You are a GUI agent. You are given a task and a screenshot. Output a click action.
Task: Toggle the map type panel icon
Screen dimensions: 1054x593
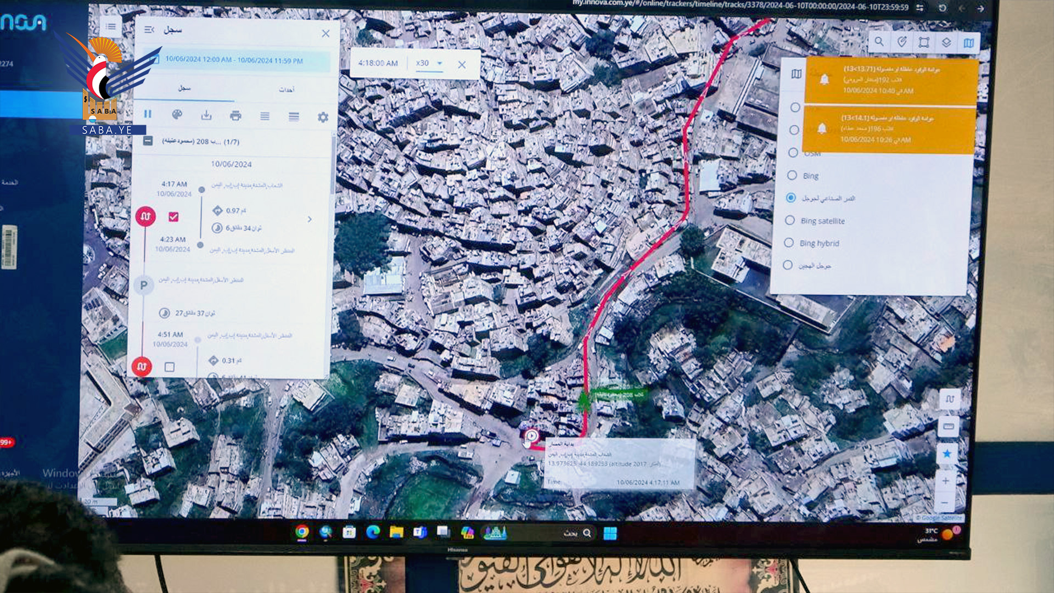click(968, 43)
